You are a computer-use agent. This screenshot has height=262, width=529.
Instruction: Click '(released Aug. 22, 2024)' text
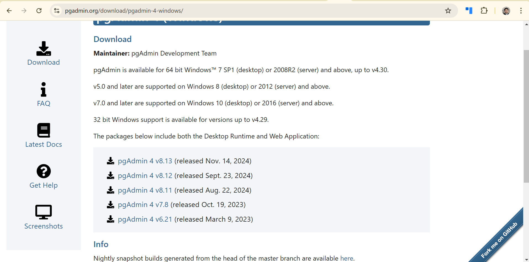(x=213, y=190)
